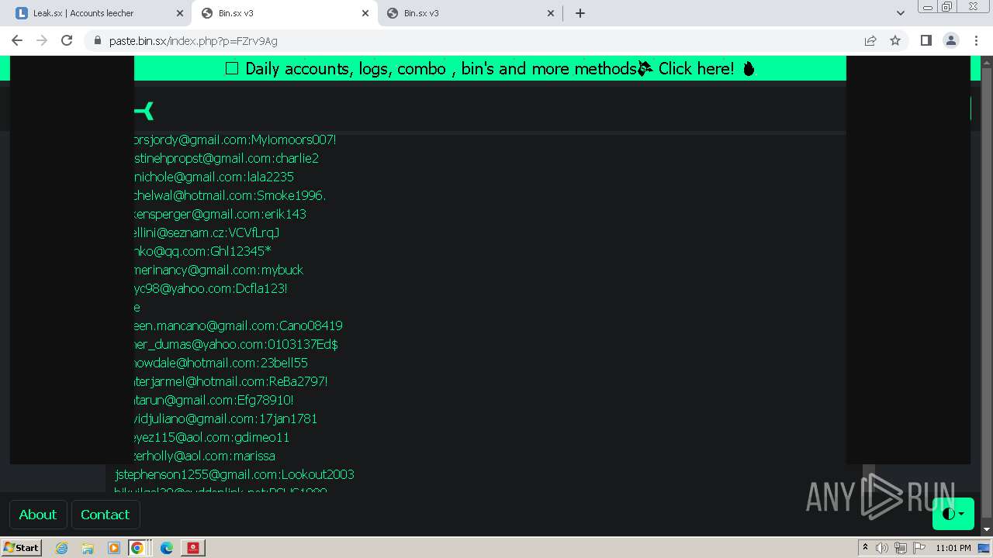Screen dimensions: 993x558
Task: Open the Contact page
Action: [x=105, y=515]
